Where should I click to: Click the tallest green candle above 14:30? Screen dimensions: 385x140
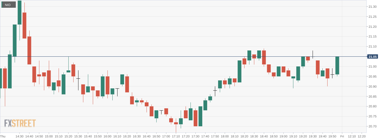(x=20, y=13)
